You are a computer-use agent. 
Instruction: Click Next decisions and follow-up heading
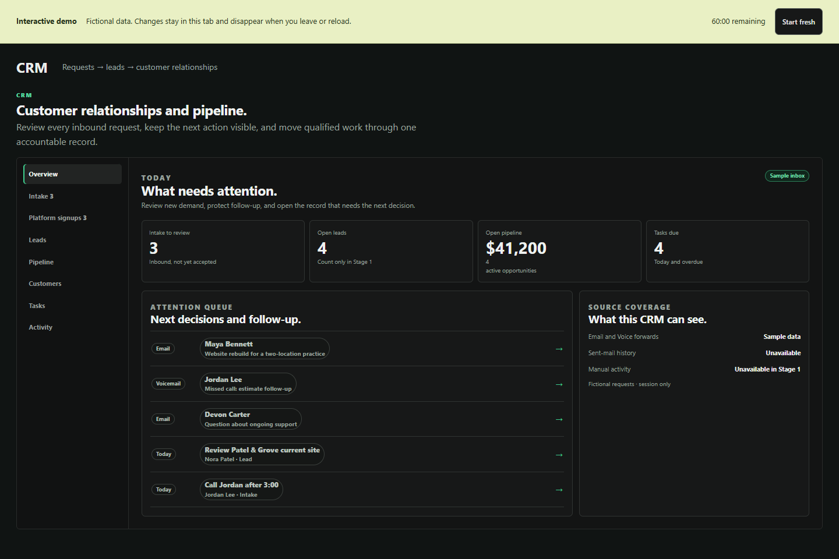[225, 320]
